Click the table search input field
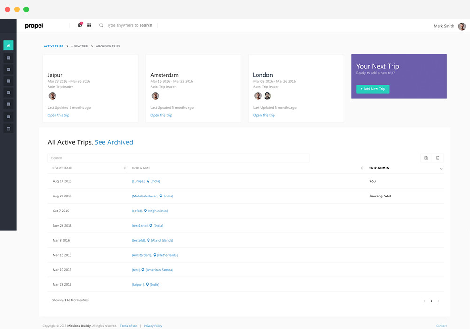Viewport: 470px width, 329px height. [x=179, y=157]
